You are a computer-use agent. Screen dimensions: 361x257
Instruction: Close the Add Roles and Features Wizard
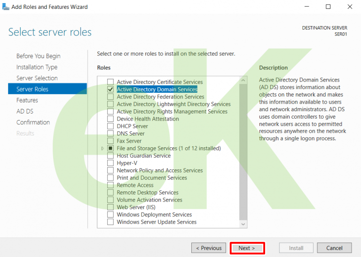[x=350, y=7]
